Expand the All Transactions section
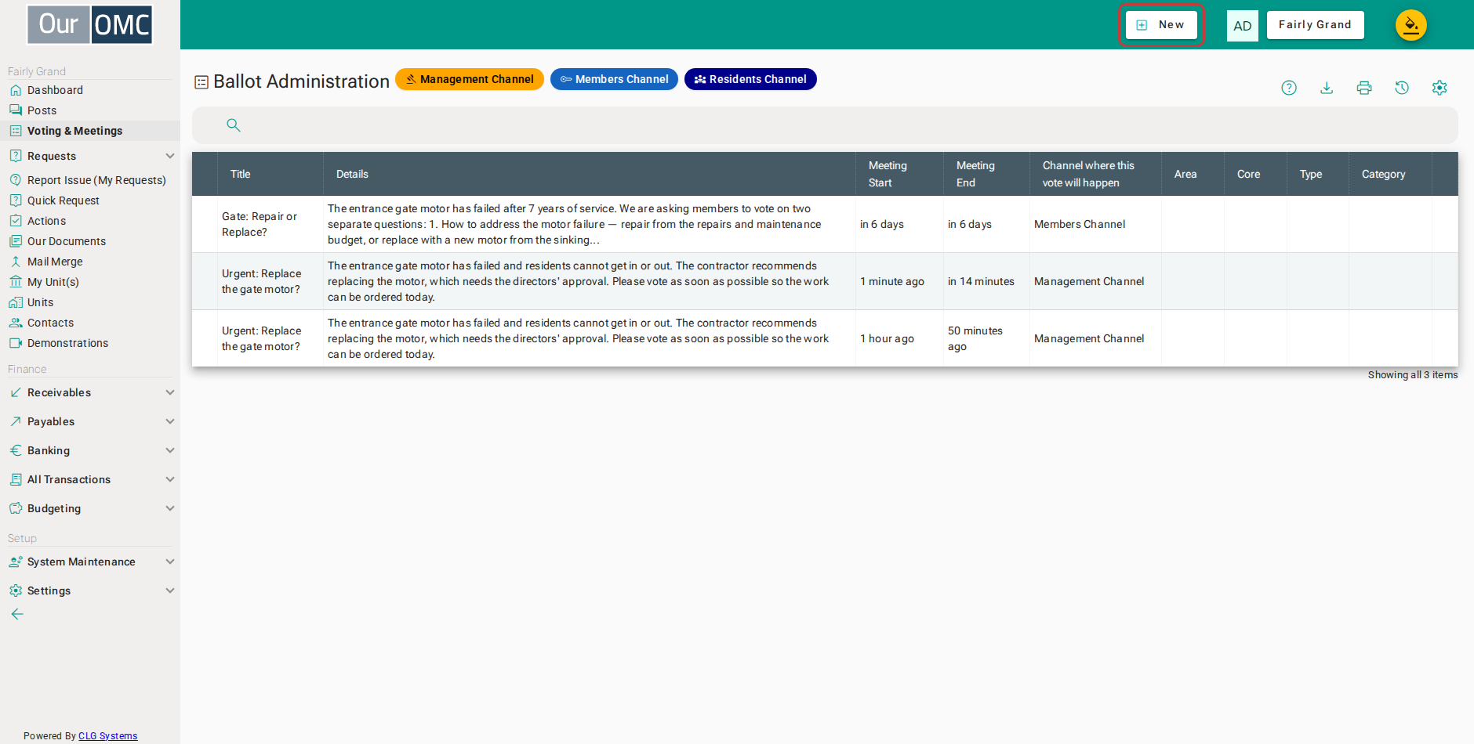This screenshot has width=1474, height=744. [90, 479]
